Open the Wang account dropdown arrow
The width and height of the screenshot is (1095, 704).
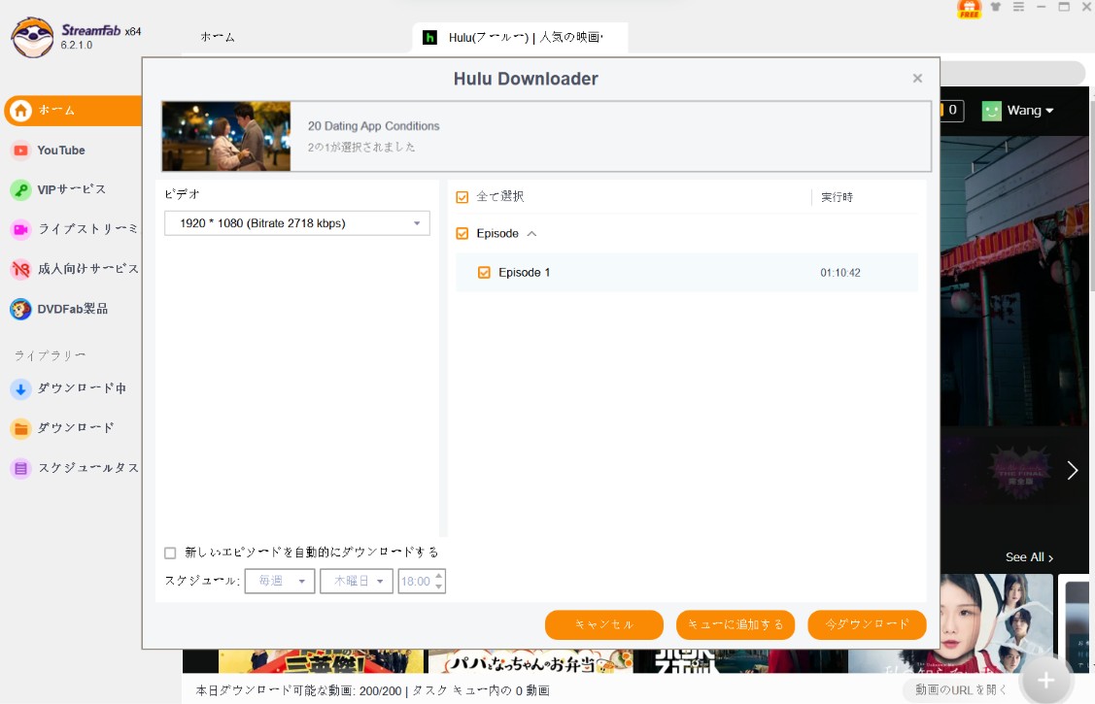[1049, 111]
